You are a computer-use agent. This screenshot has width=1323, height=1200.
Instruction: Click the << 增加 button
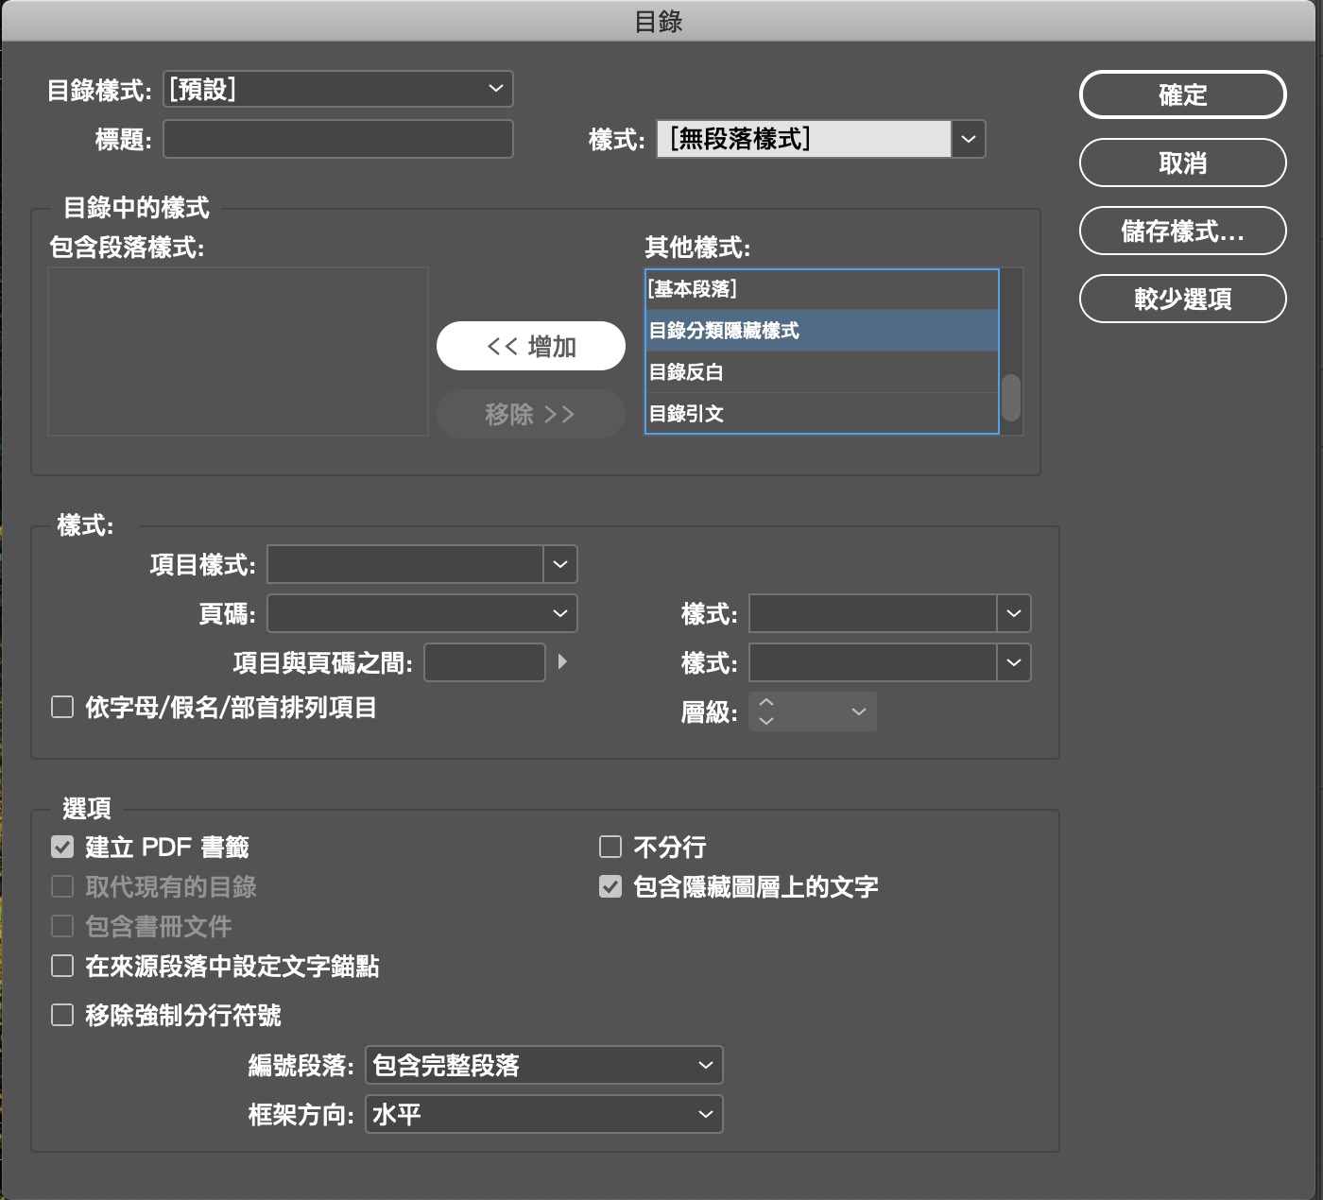530,346
